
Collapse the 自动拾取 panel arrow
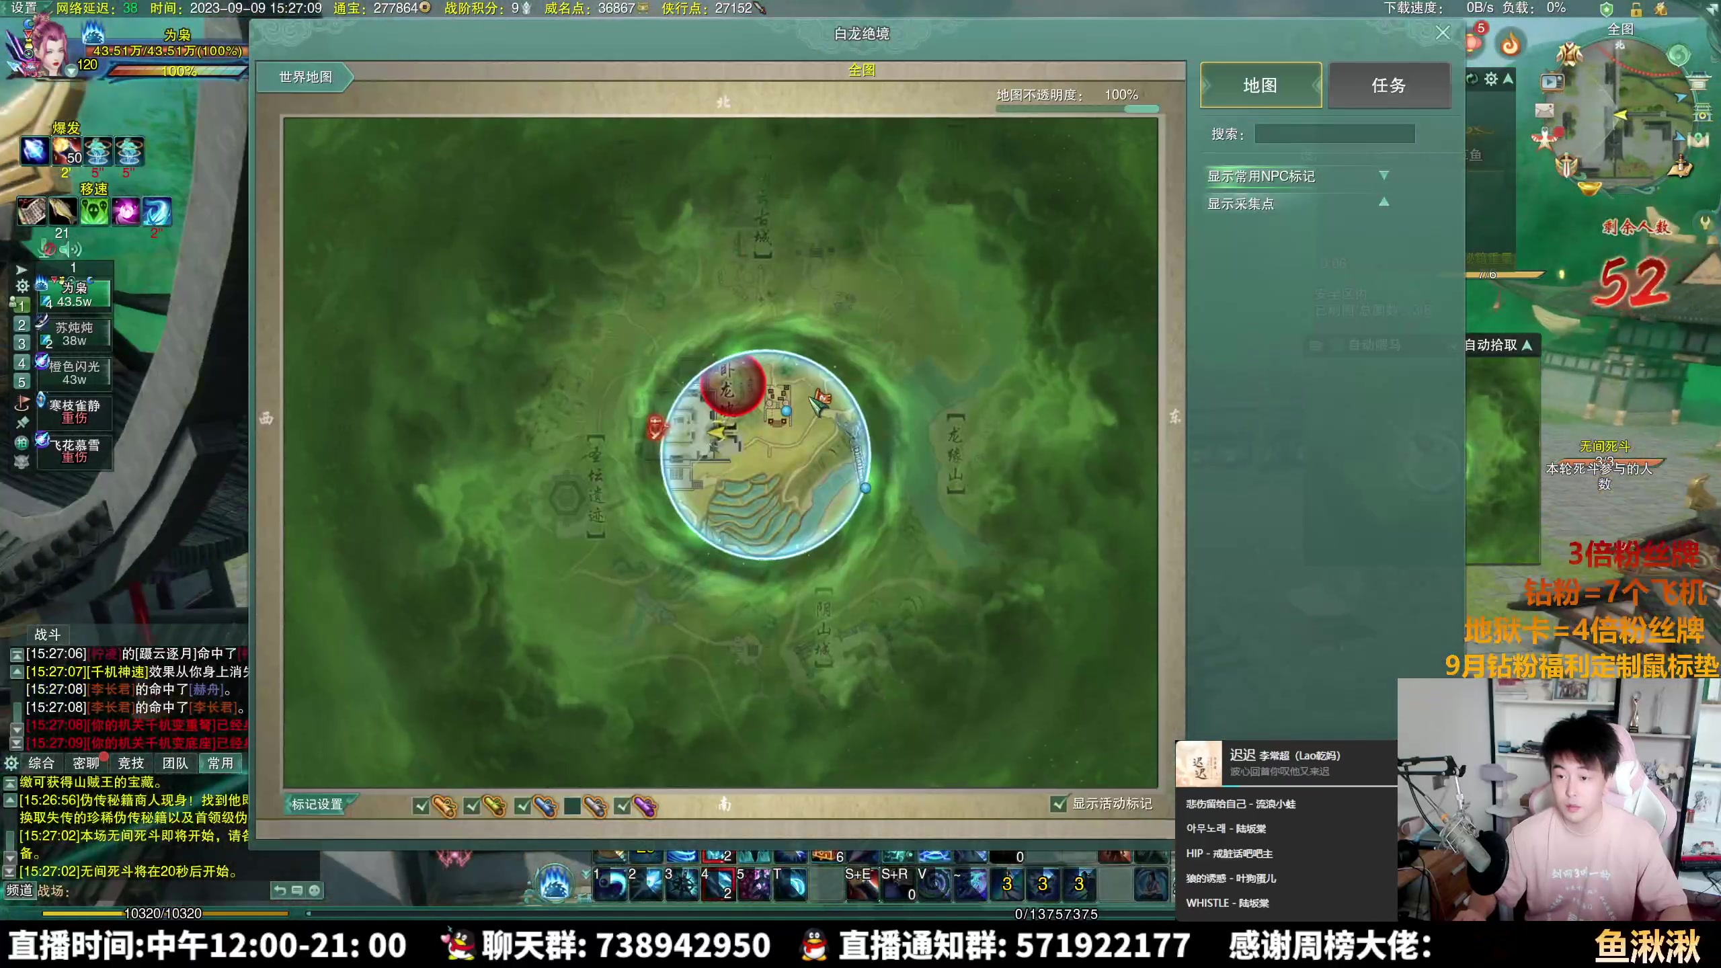[1527, 345]
